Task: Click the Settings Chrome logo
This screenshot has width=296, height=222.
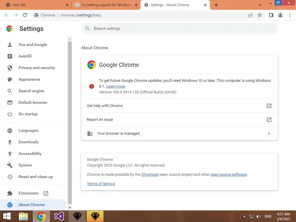Action: tap(10, 29)
